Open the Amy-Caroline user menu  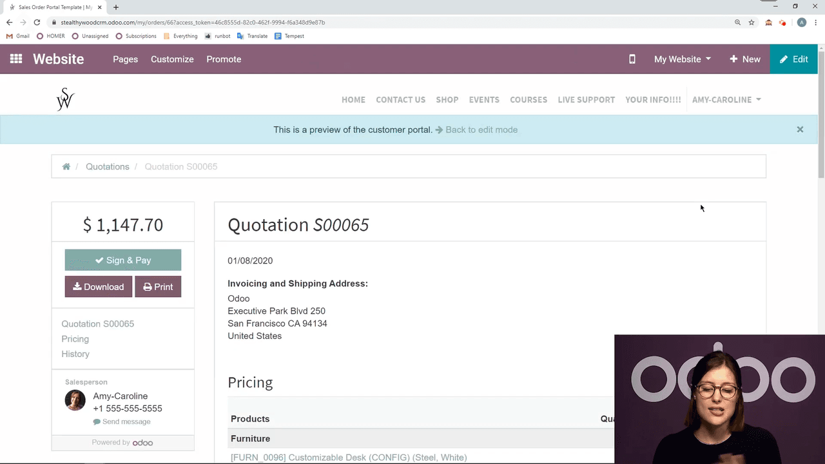click(x=726, y=100)
